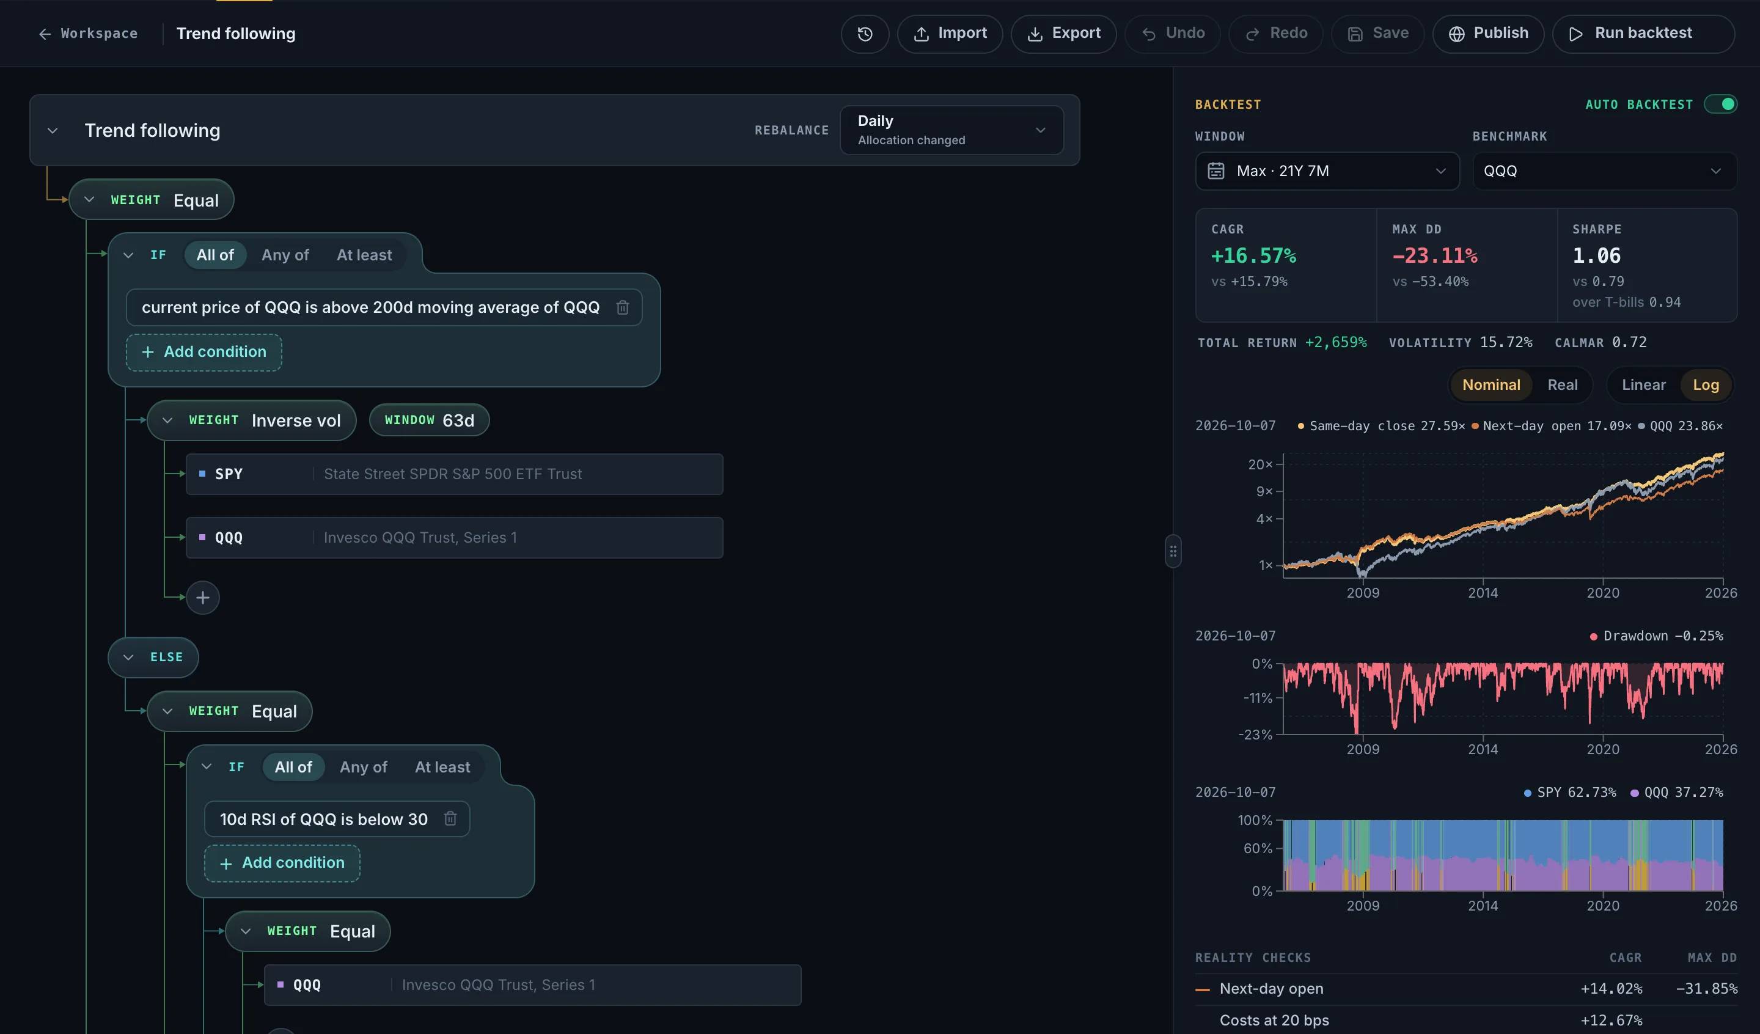Open the Window Max 21Y 7M dropdown
Image resolution: width=1760 pixels, height=1034 pixels.
tap(1327, 171)
